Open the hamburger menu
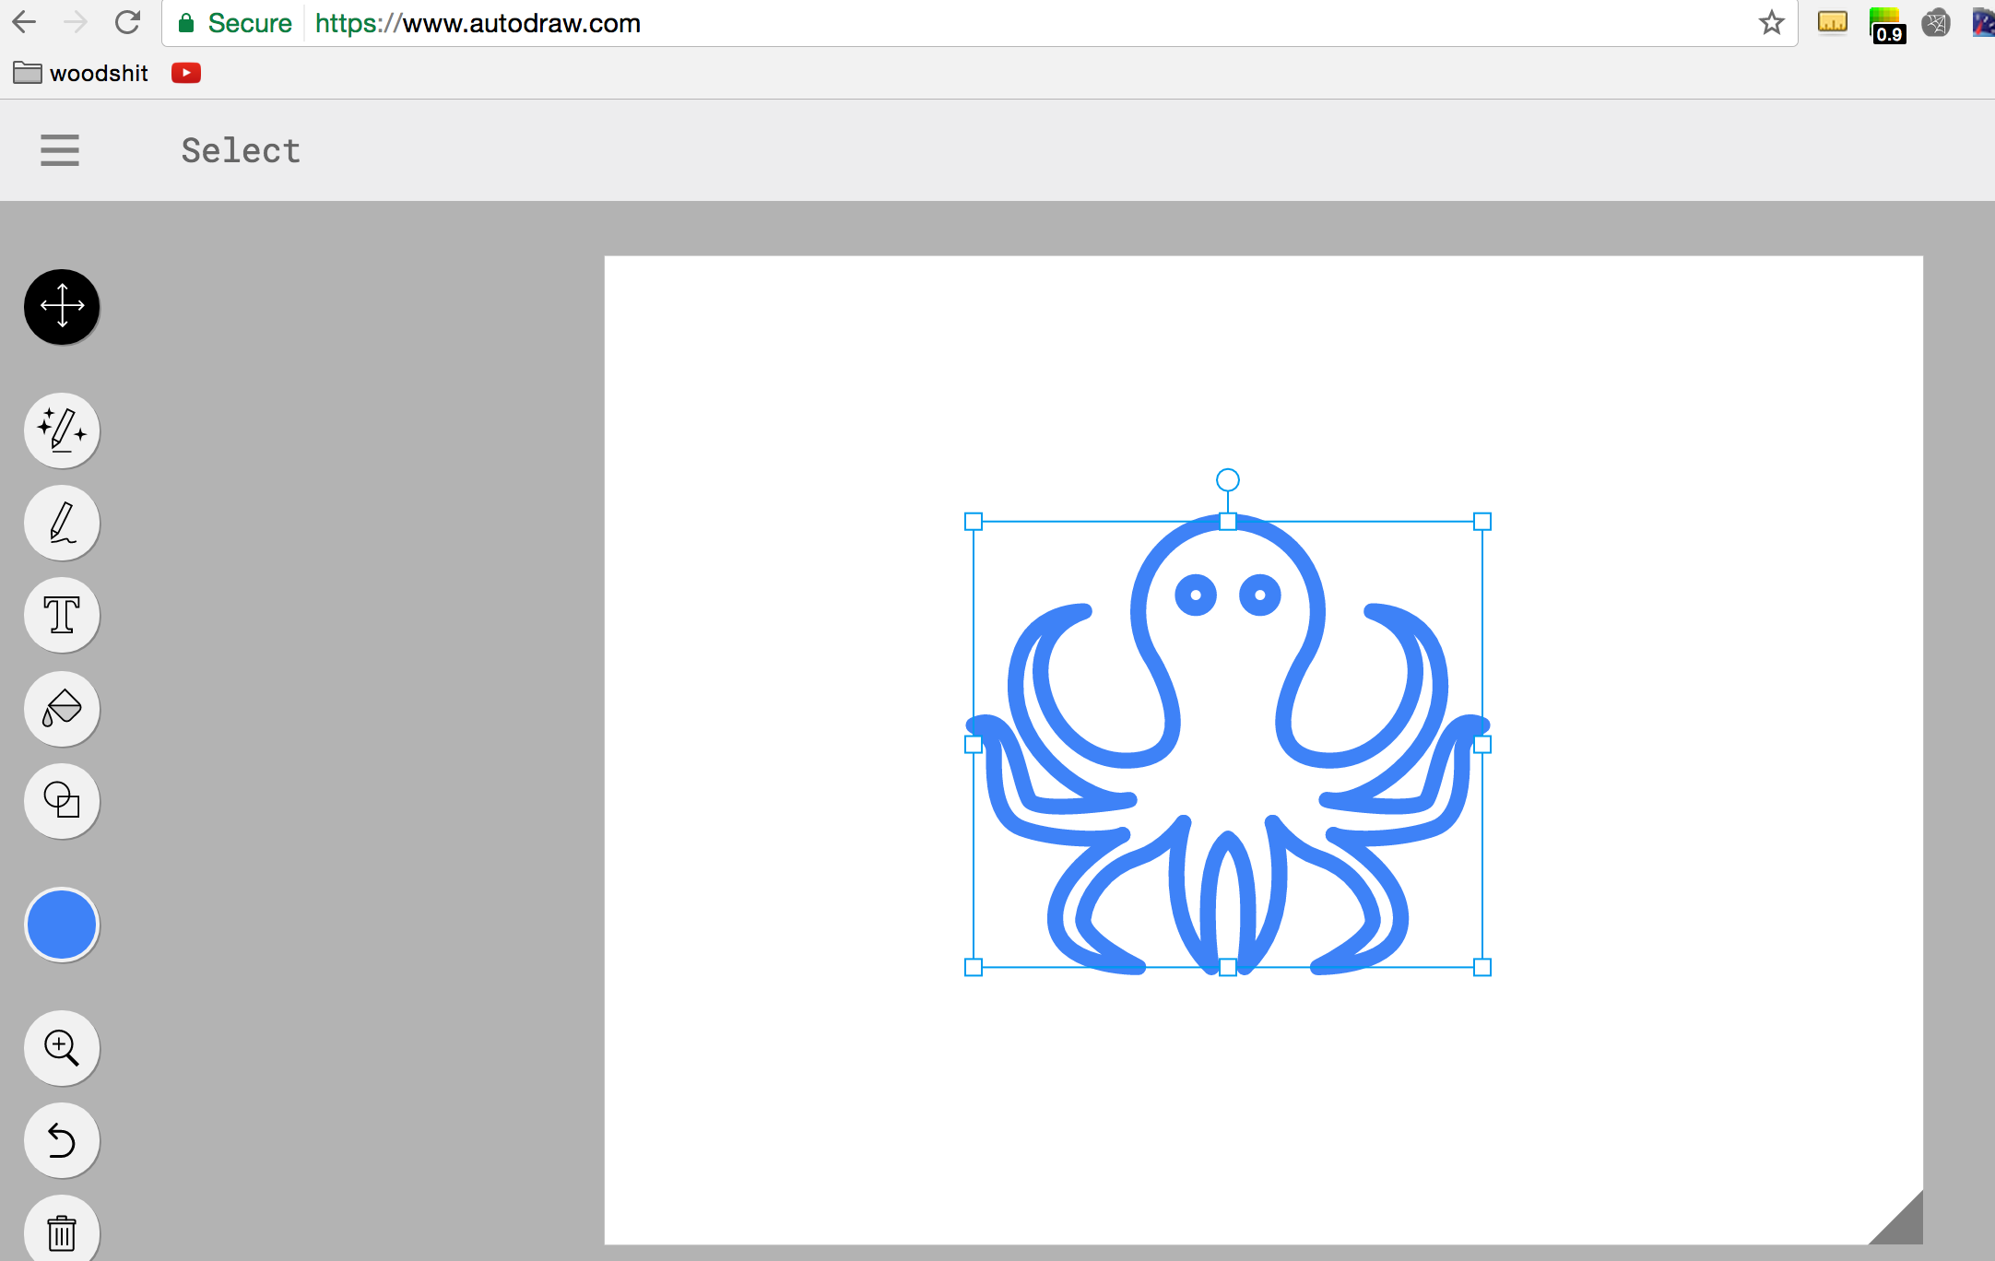The image size is (1995, 1261). pos(59,149)
